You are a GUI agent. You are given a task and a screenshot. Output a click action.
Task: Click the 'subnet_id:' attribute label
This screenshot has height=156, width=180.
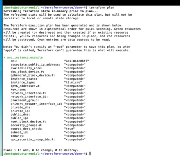click(x=19, y=132)
